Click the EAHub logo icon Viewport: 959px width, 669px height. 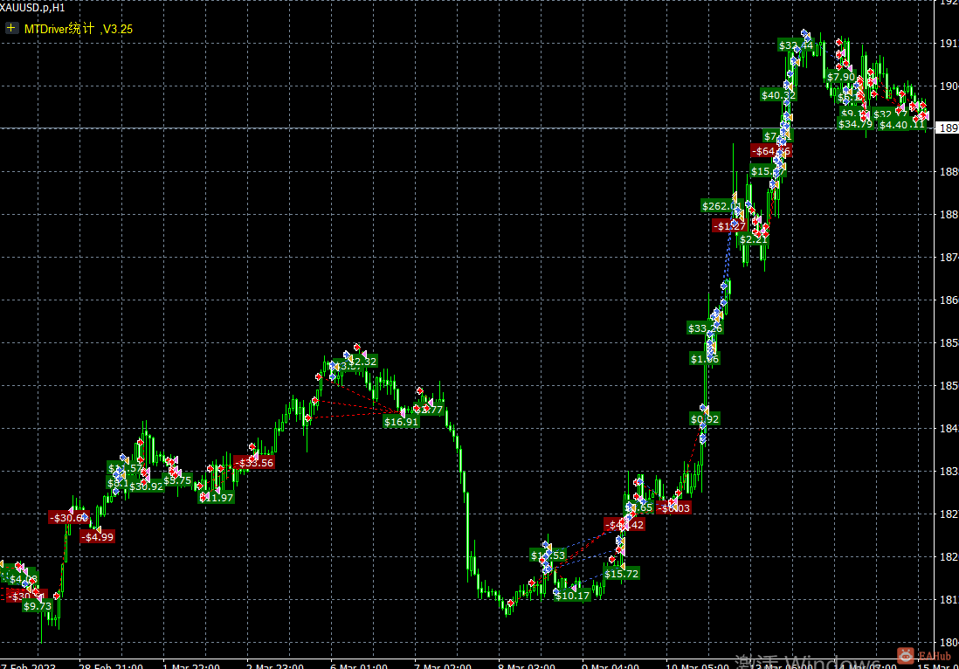coord(906,656)
